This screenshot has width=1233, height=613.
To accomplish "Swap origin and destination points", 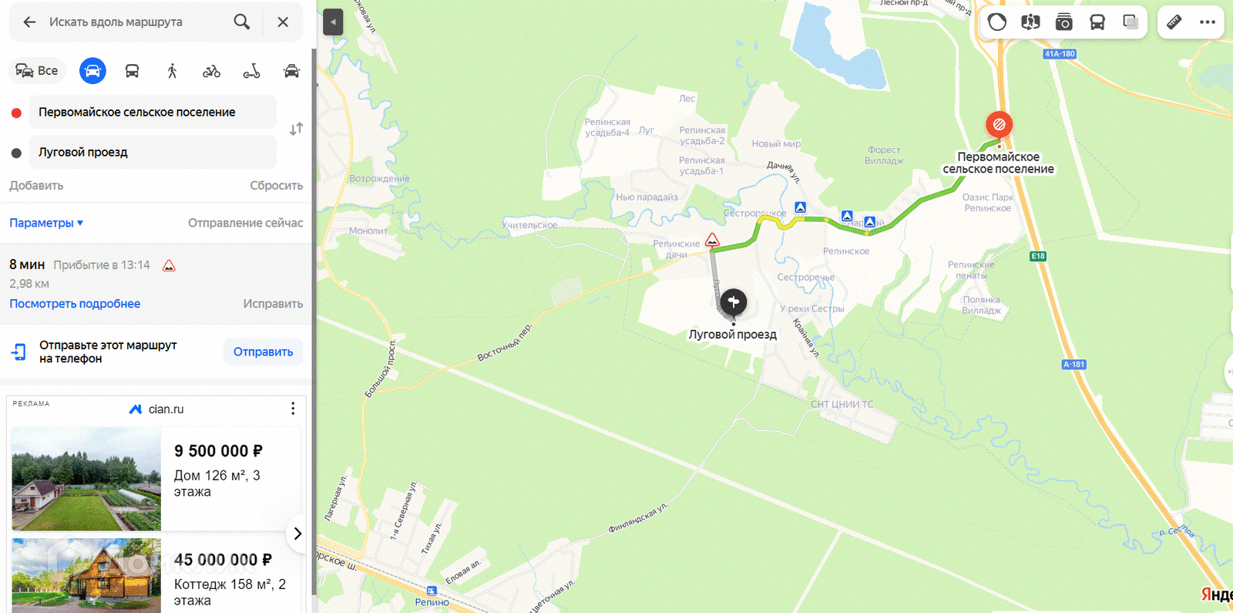I will click(296, 129).
